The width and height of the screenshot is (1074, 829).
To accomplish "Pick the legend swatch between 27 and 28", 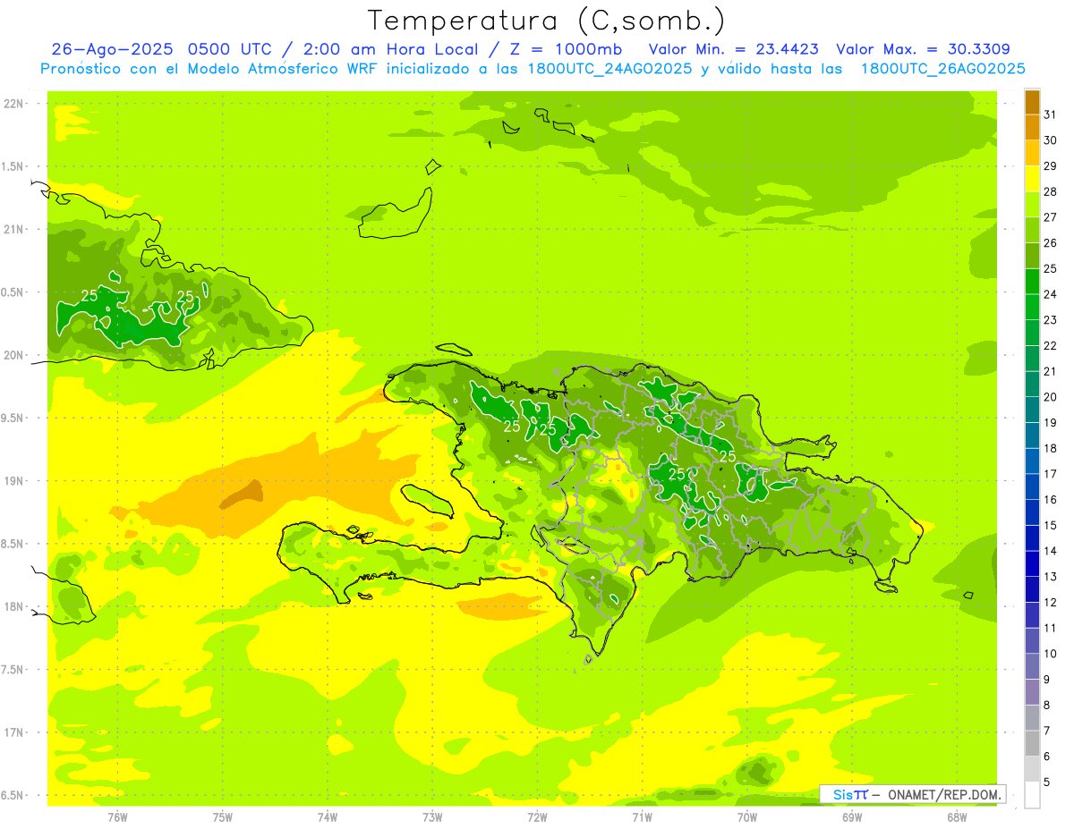I will (x=1032, y=204).
